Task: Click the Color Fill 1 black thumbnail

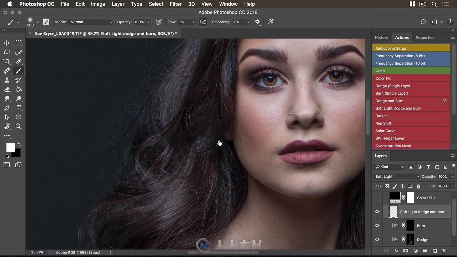Action: click(395, 197)
